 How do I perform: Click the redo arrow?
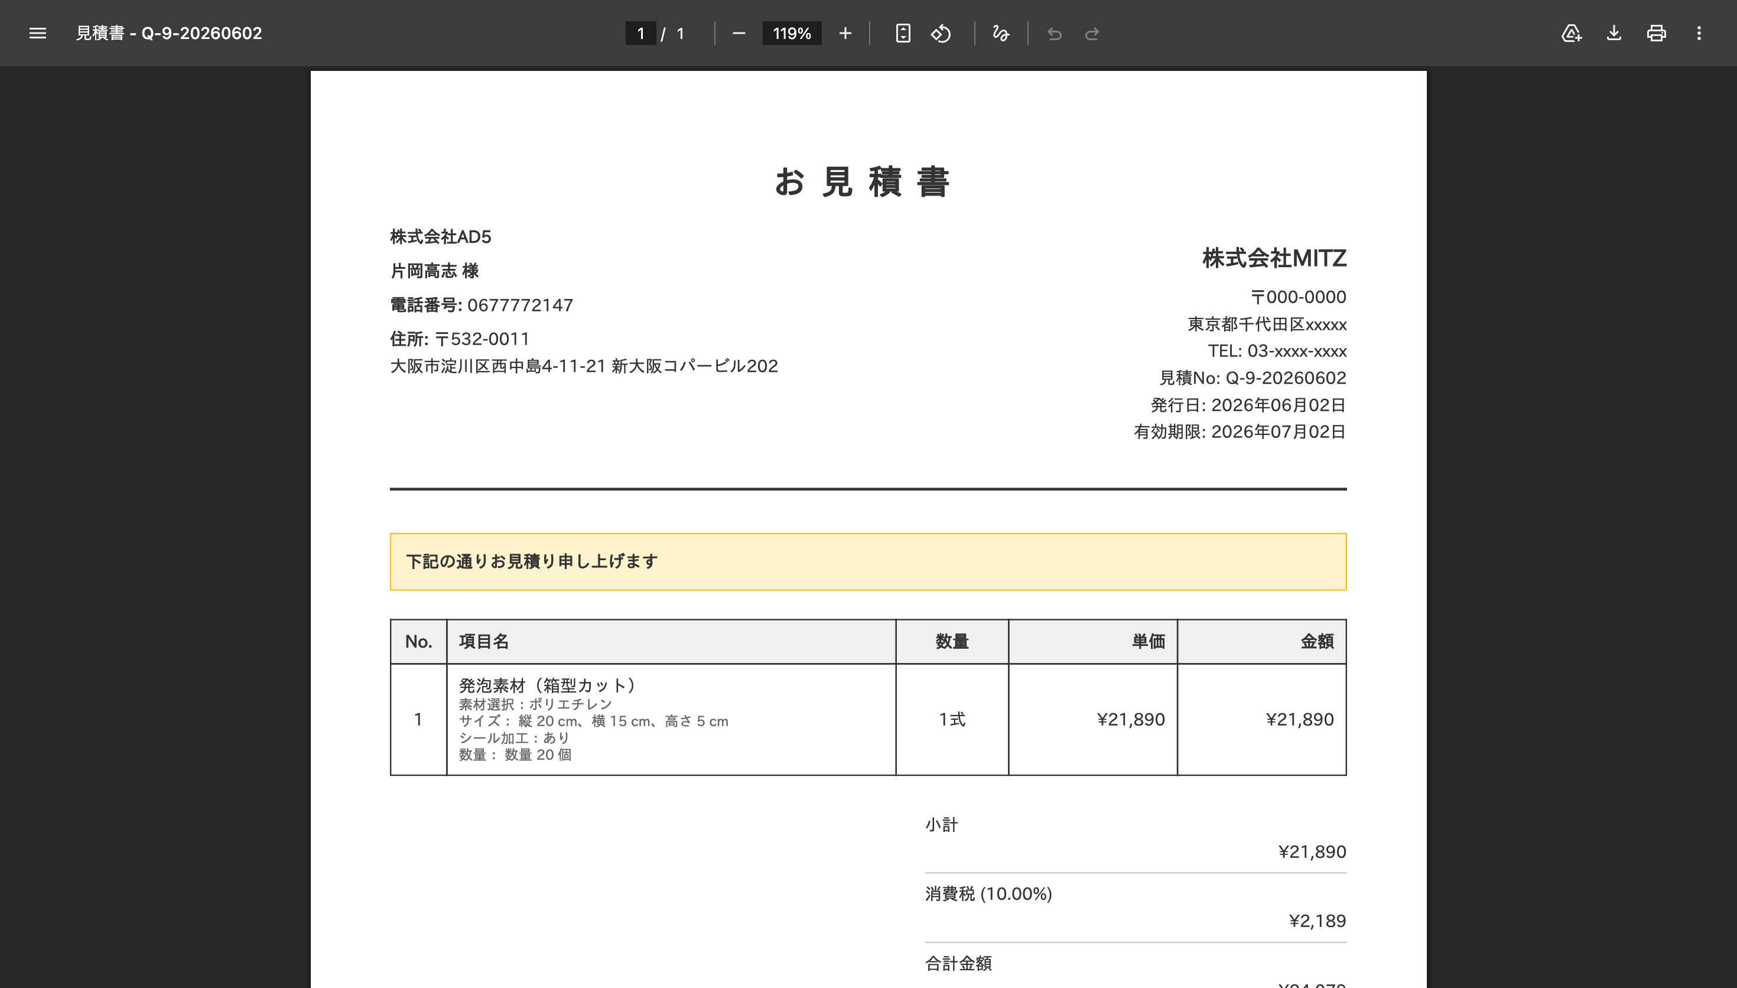tap(1092, 33)
